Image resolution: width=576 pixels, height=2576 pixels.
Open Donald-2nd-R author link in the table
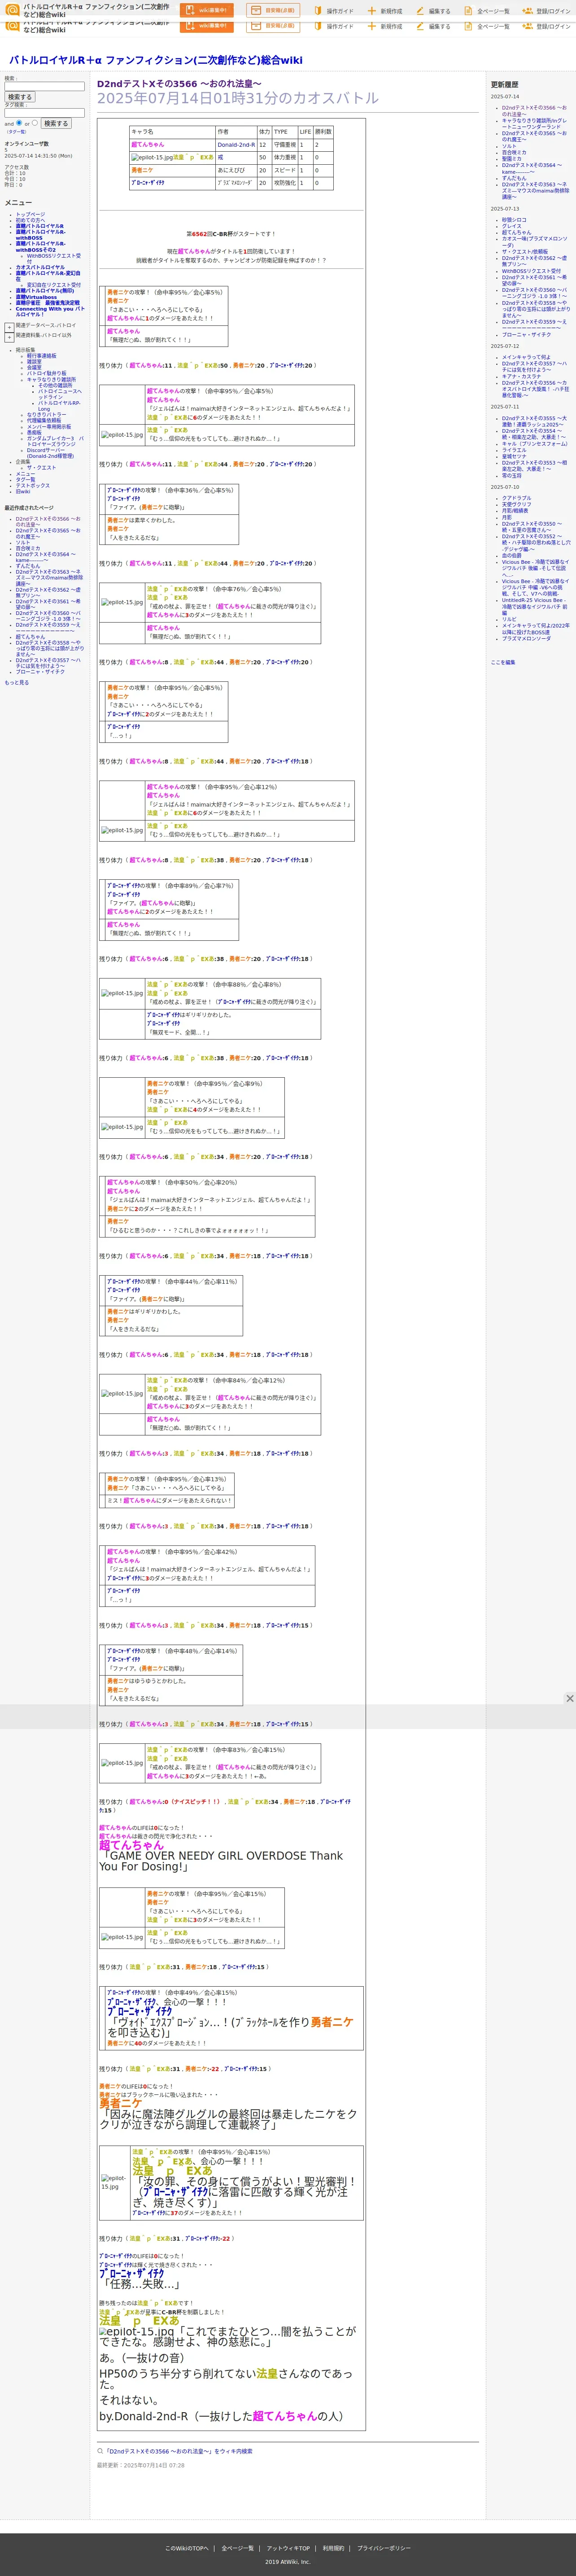[236, 145]
